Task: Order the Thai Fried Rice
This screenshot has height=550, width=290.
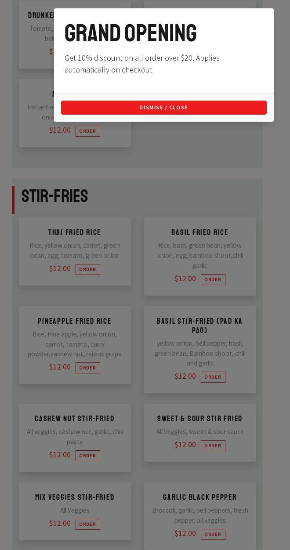Action: [x=87, y=269]
